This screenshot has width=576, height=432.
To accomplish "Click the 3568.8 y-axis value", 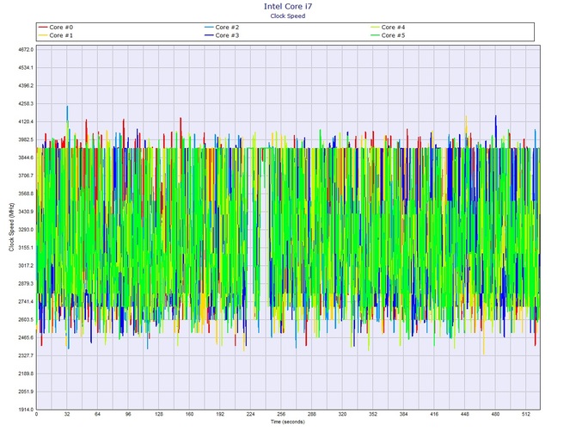I will click(26, 194).
